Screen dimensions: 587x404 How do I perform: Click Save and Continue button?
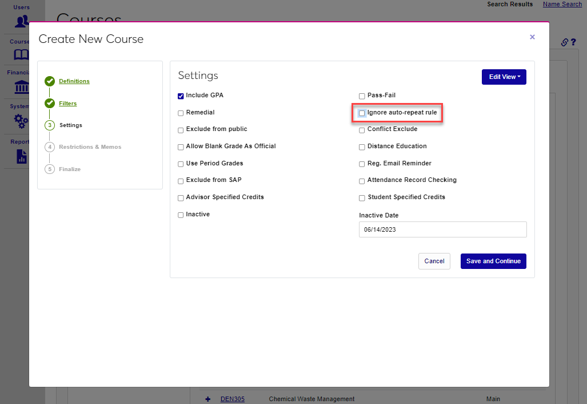[x=493, y=261]
